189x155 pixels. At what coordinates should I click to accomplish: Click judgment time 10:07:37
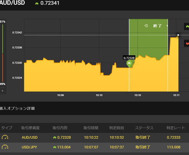pos(117,147)
